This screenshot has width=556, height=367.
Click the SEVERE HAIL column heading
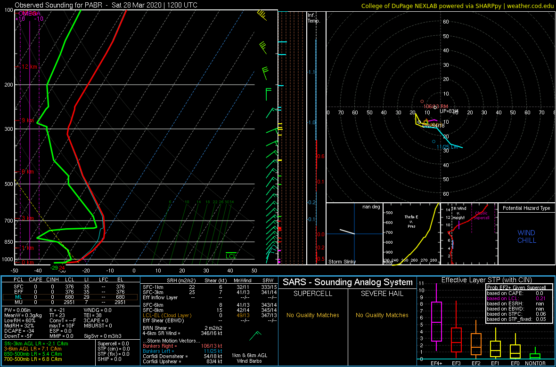coord(382,294)
